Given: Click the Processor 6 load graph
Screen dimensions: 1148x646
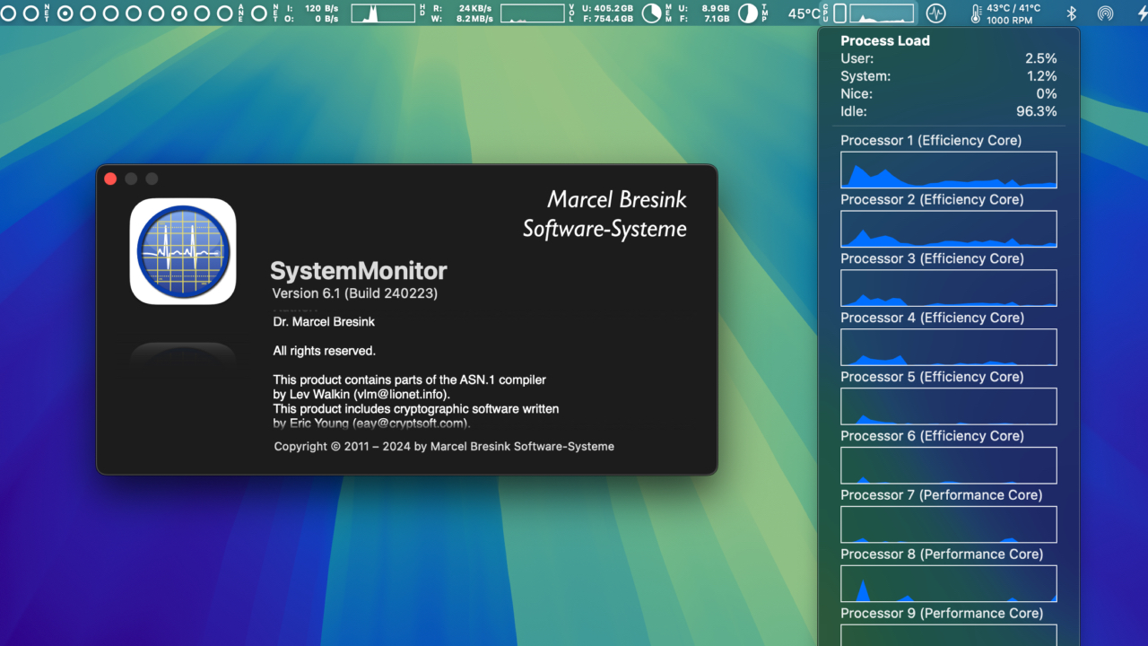Looking at the screenshot, I should tap(949, 466).
